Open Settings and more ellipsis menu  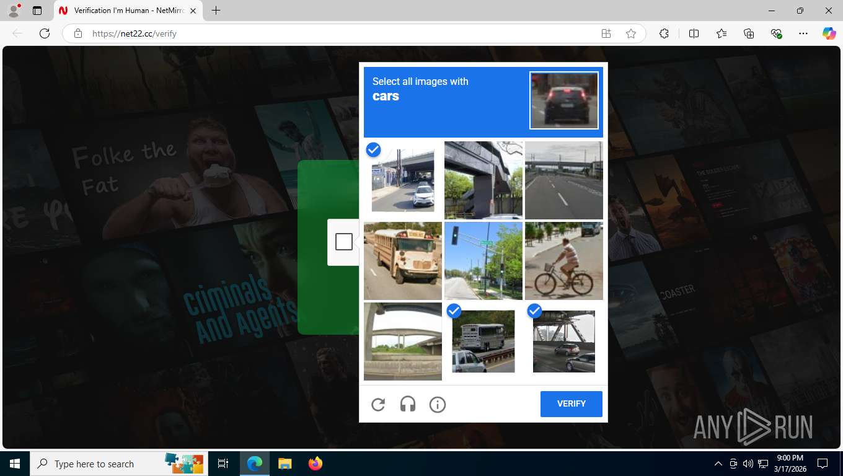click(x=803, y=33)
